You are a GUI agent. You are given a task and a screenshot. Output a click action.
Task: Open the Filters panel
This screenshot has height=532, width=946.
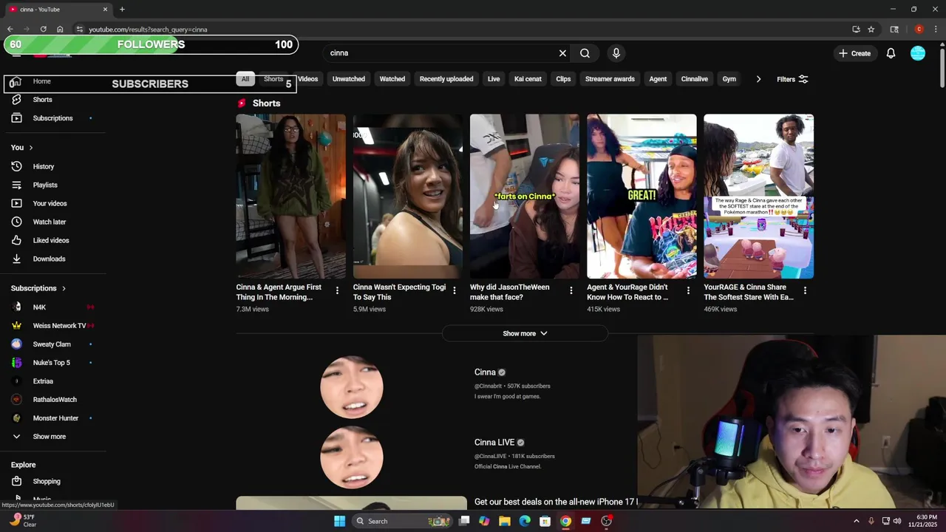[x=792, y=79]
